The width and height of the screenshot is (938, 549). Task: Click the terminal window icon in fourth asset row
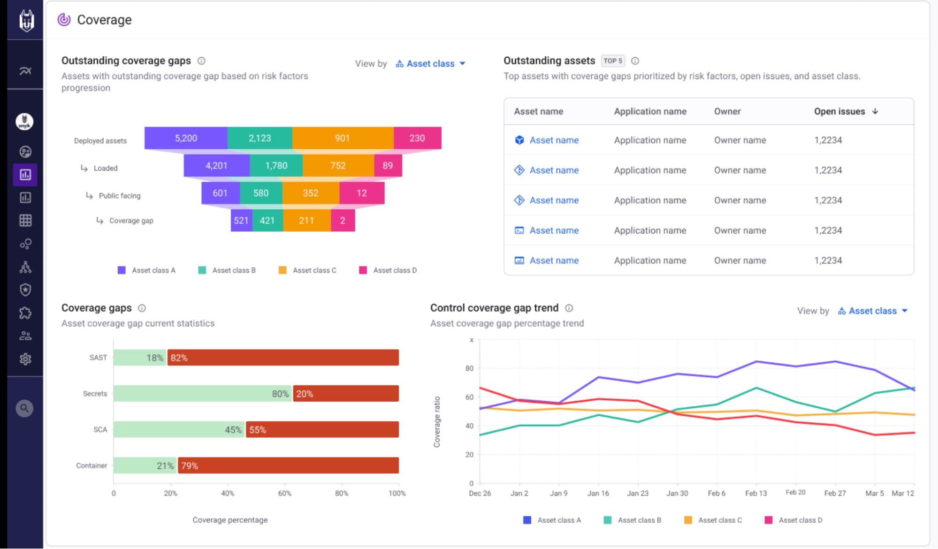(519, 230)
